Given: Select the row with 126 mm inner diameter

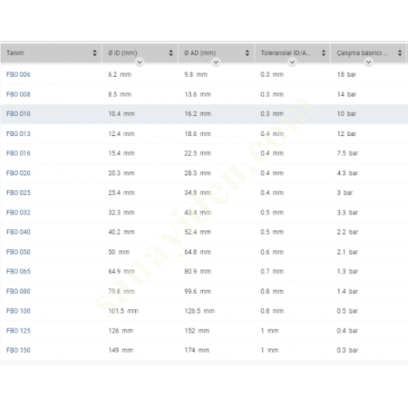Looking at the screenshot, I should point(204,331).
